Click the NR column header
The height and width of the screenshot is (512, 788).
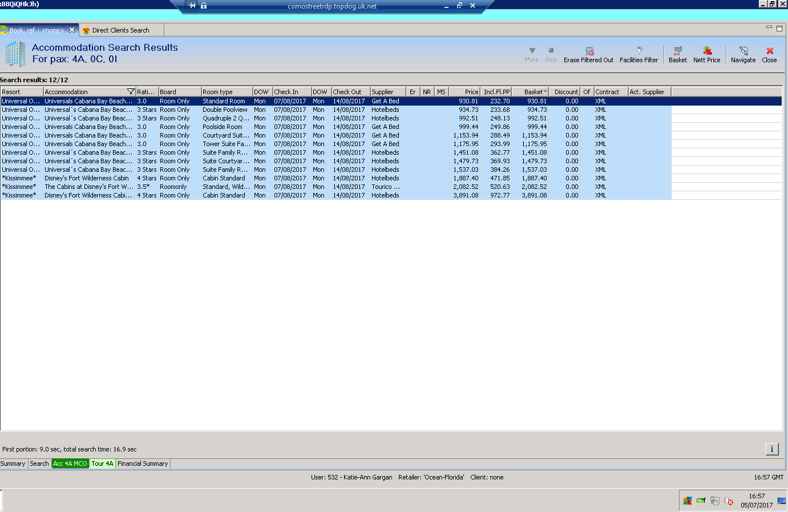427,92
